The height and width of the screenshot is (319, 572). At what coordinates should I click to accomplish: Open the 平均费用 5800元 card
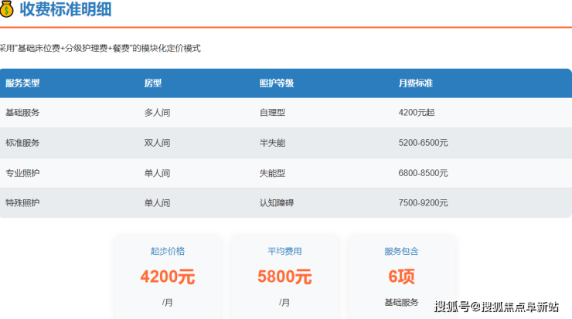(284, 277)
